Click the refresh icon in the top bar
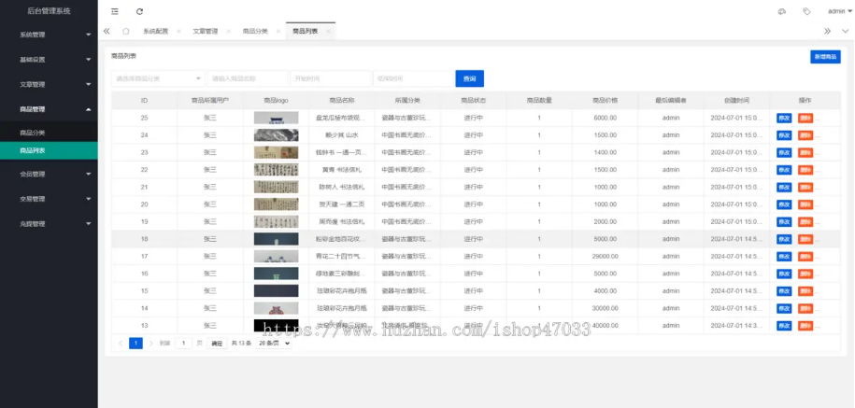 (x=139, y=11)
